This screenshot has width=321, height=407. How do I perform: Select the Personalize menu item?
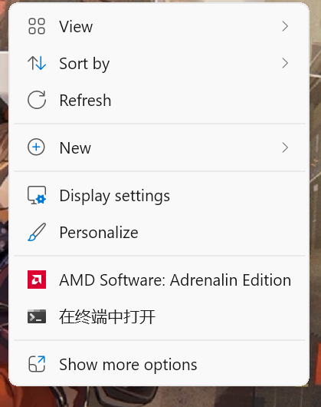point(159,233)
